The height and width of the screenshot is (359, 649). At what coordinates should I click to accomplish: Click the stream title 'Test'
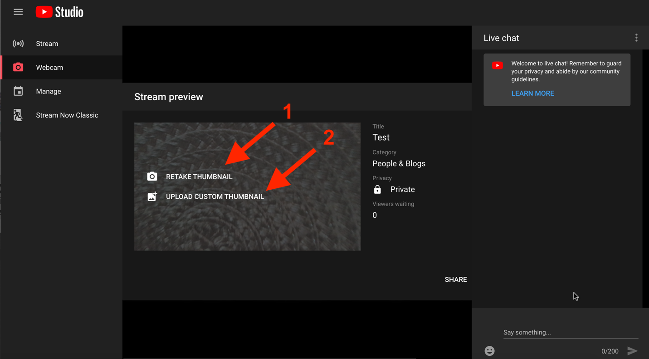click(381, 138)
